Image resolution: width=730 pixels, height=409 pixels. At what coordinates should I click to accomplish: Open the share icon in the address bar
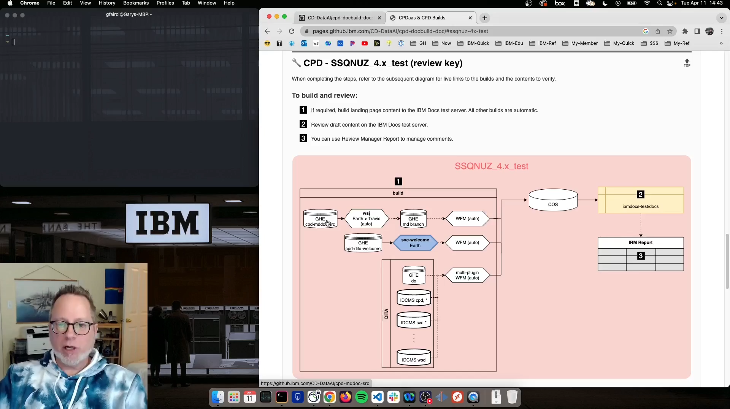coord(658,31)
